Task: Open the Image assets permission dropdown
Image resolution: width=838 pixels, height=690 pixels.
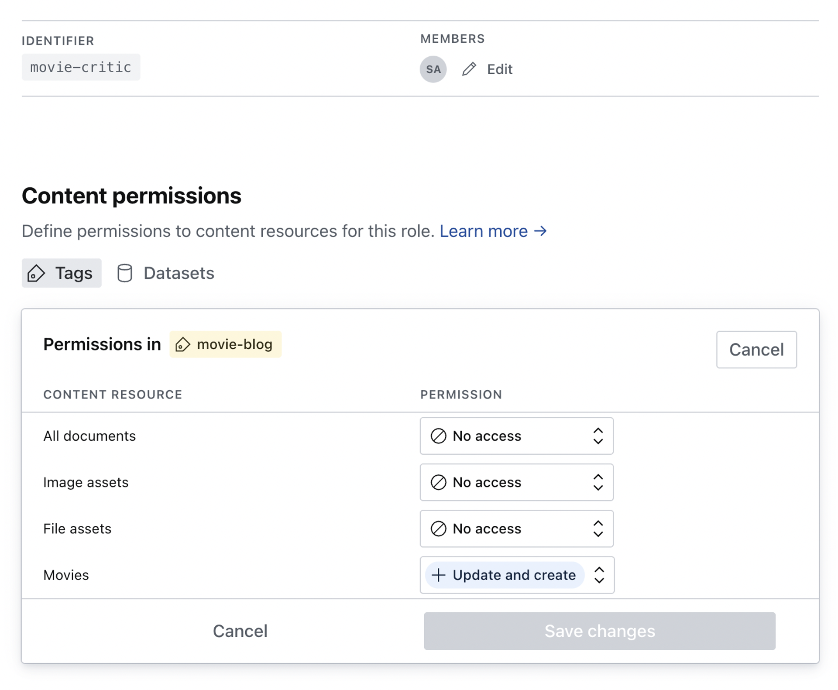Action: click(516, 482)
